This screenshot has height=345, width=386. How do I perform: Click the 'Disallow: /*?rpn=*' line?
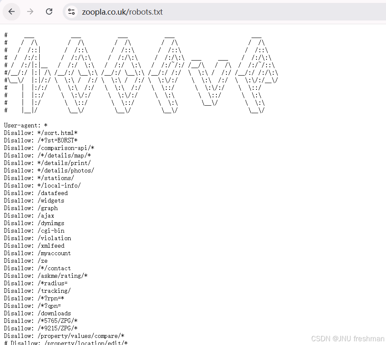[x=34, y=298]
